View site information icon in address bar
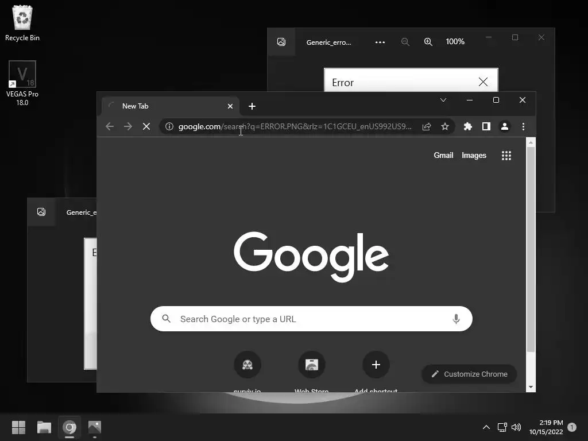Viewport: 588px width, 441px height. (x=169, y=126)
